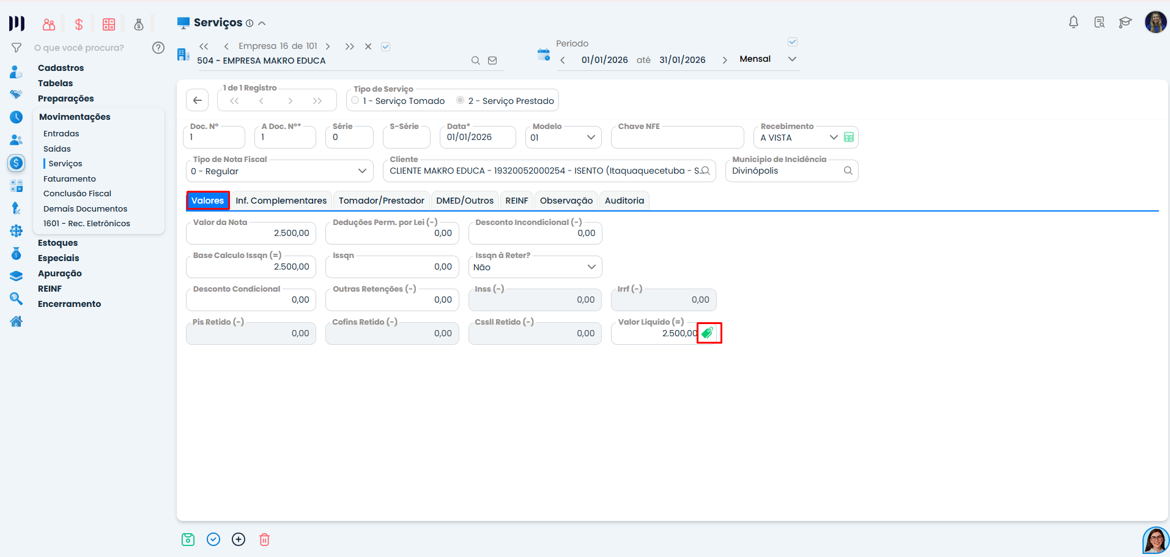Viewport: 1170px width, 557px height.
Task: Open the chat assistant avatar at bottom right
Action: (x=1155, y=540)
